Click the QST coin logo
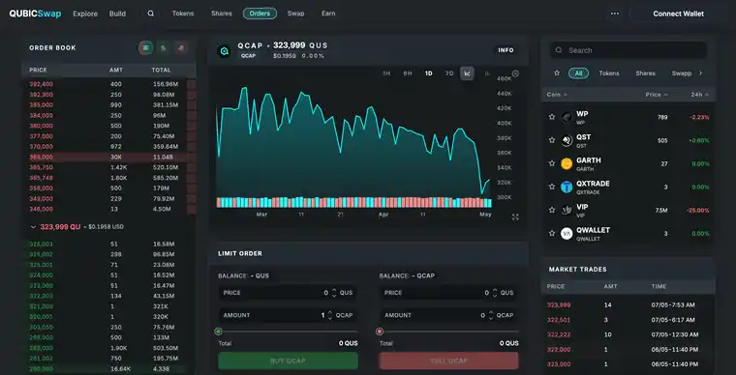The height and width of the screenshot is (375, 736). tap(567, 140)
